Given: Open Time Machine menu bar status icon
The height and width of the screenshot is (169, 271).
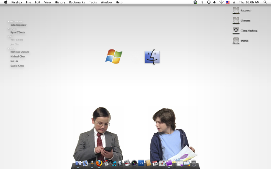Looking at the screenshot, I should point(209,2).
